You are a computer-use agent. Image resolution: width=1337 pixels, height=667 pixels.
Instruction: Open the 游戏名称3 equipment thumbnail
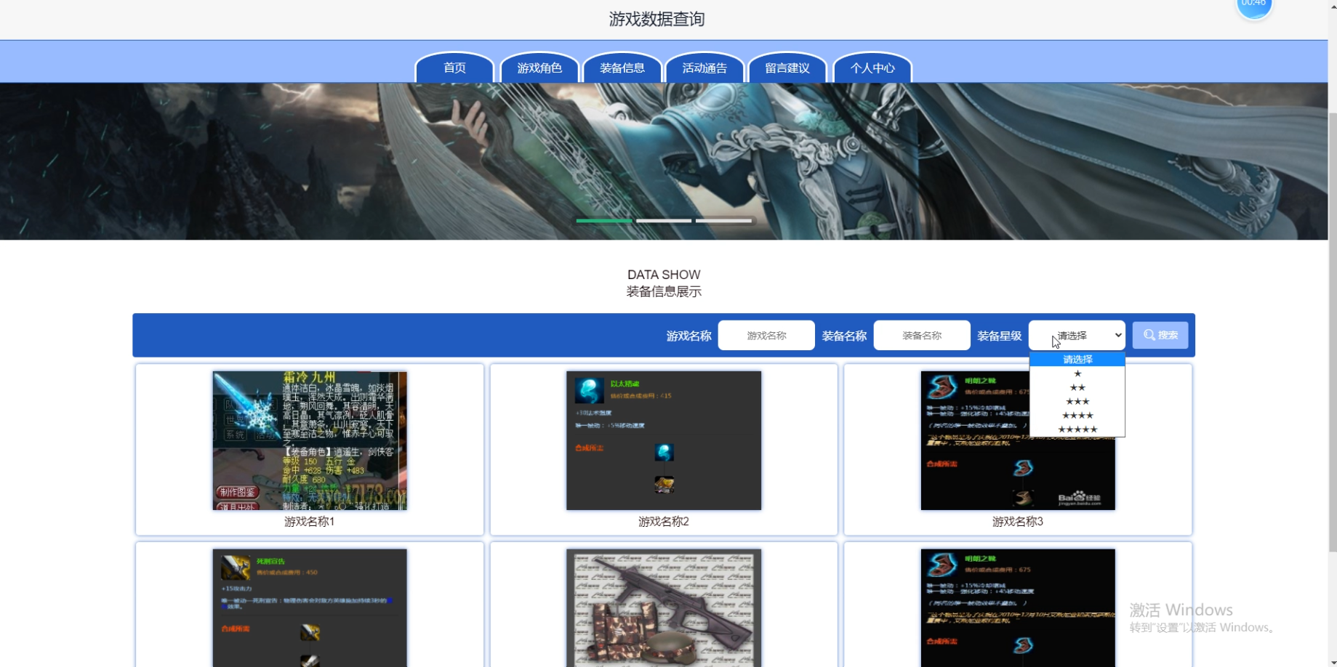pos(1018,440)
